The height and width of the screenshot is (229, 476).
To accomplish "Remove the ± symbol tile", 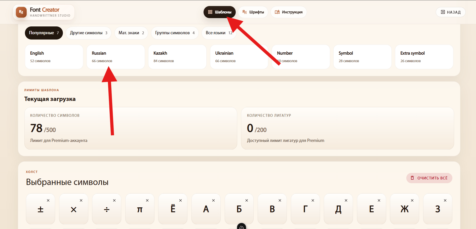I will 48,201.
